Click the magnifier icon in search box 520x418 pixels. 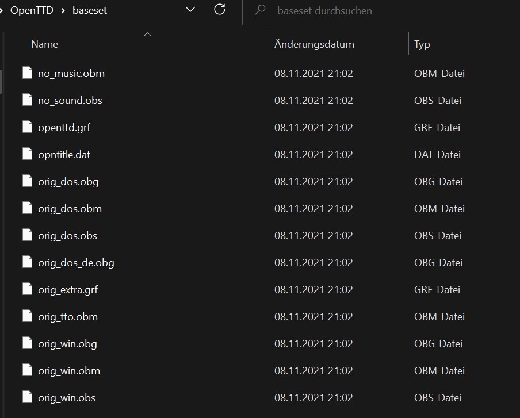click(x=261, y=10)
